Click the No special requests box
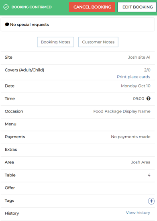Viewport: 157px width, 221px height. point(78,25)
